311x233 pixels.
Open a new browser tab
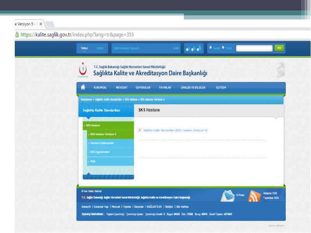pos(50,24)
